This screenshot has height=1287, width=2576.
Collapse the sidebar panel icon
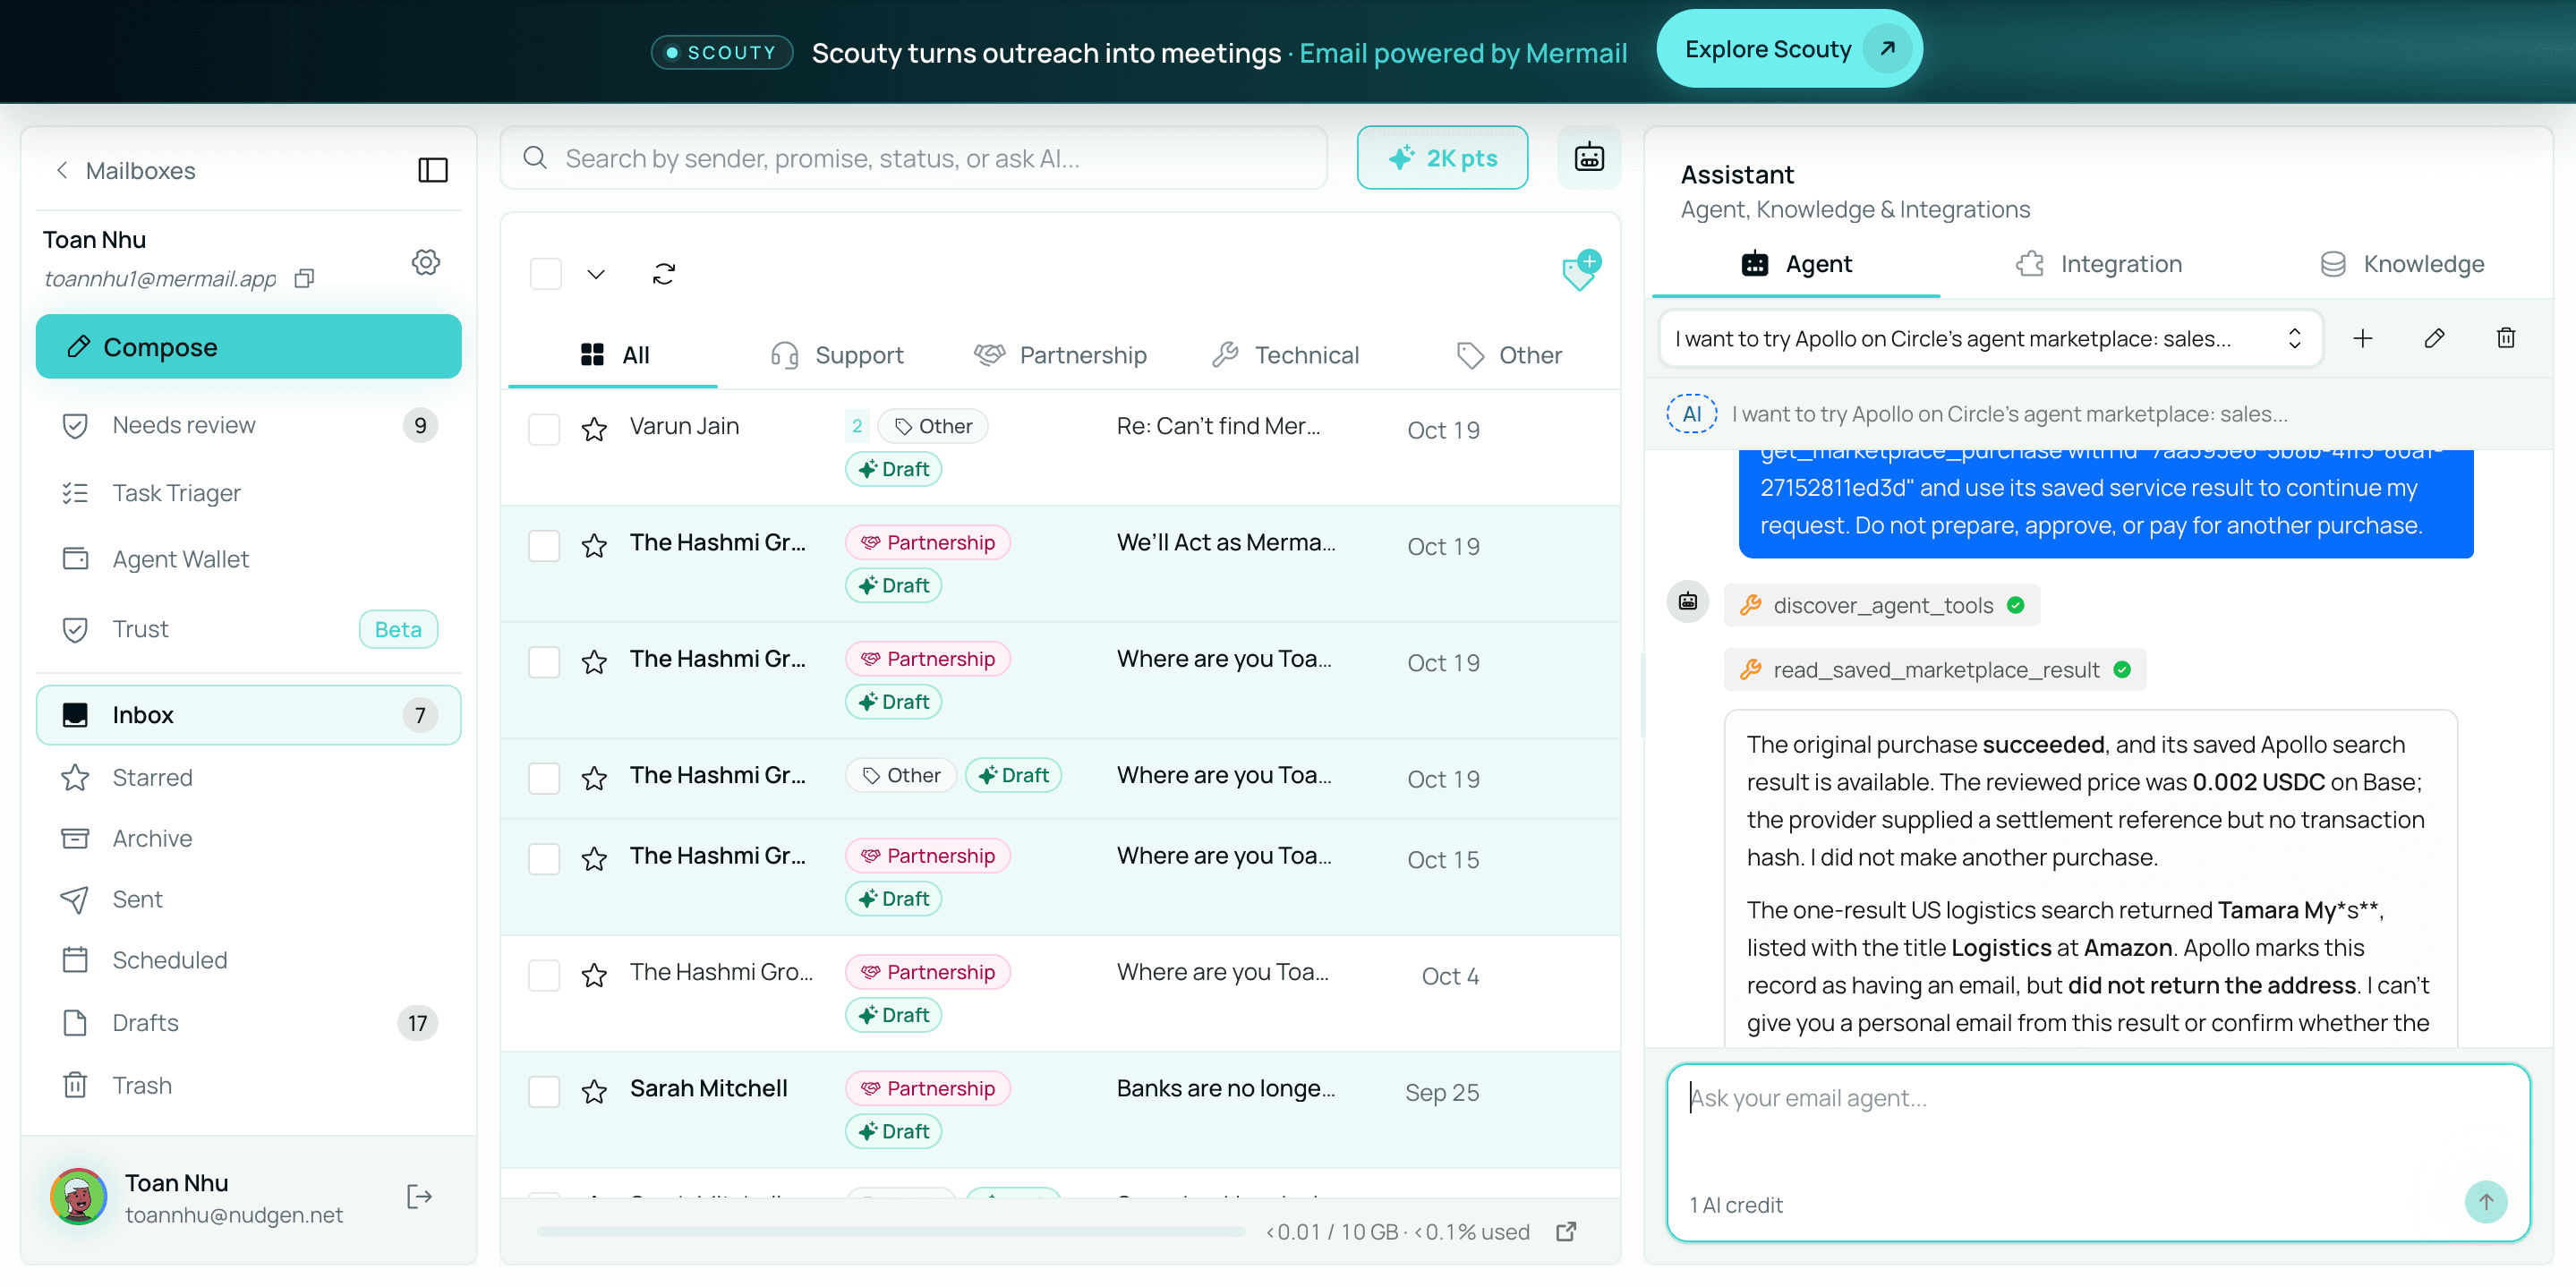[x=432, y=170]
